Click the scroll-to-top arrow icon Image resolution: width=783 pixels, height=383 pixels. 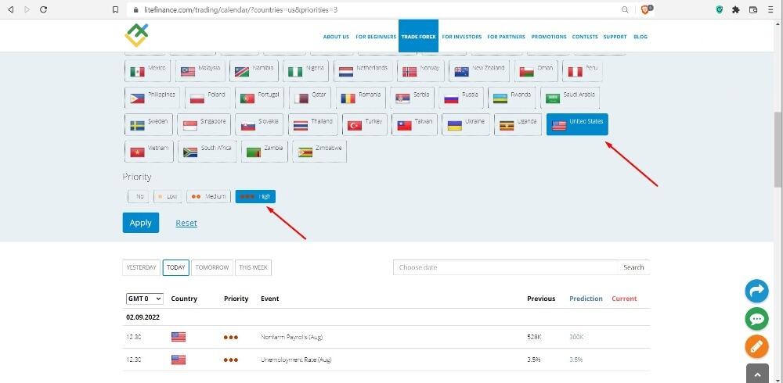point(756,373)
